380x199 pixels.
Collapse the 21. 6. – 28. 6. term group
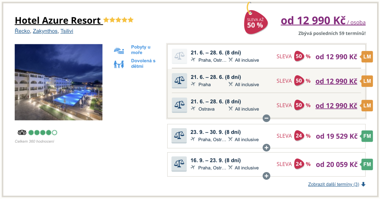(266, 118)
